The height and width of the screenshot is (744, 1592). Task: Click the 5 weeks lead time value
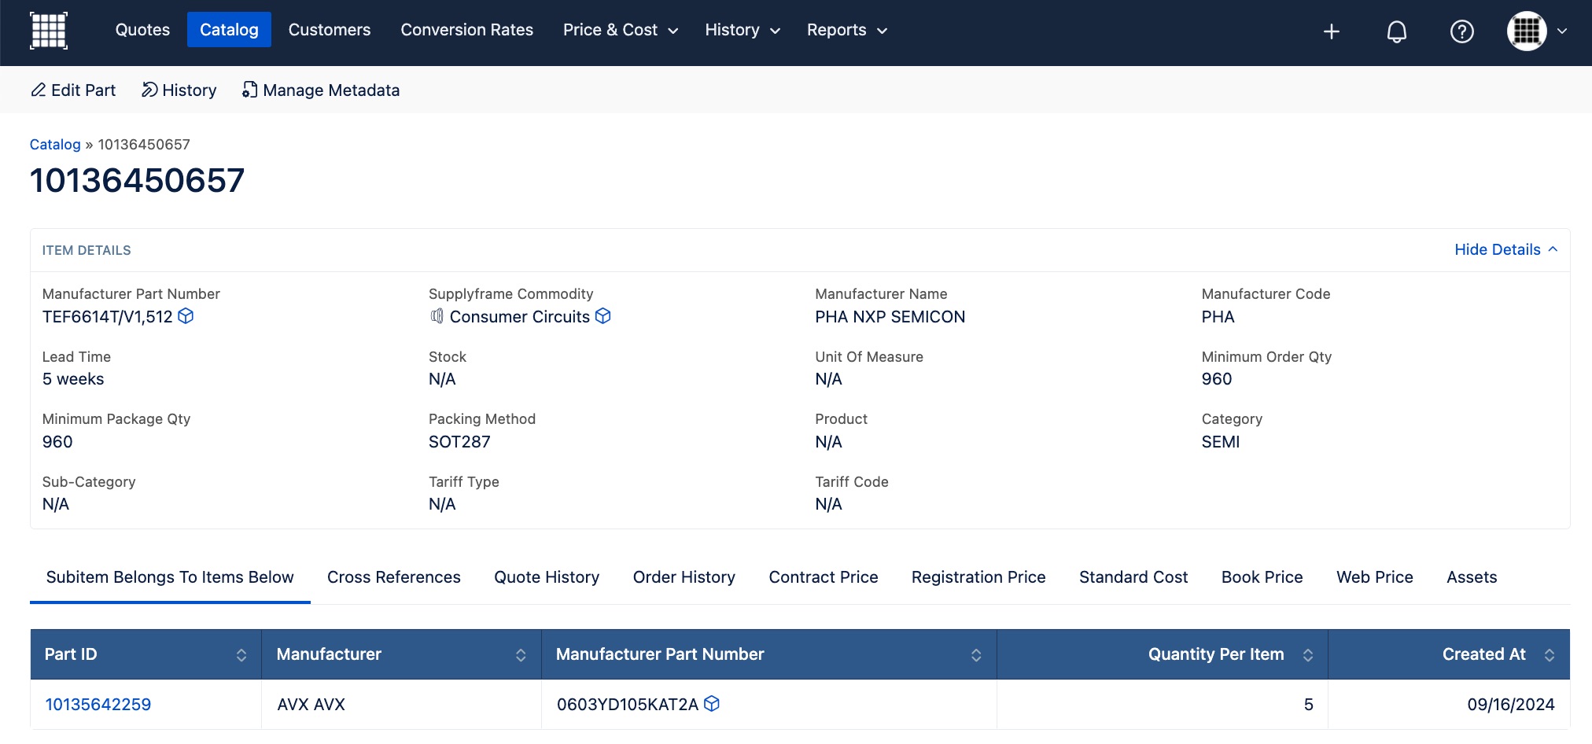[73, 378]
